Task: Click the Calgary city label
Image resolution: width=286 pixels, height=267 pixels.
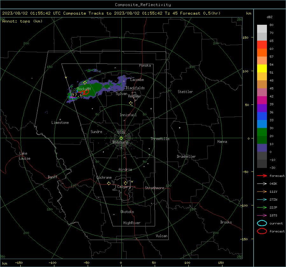Action: click(124, 187)
